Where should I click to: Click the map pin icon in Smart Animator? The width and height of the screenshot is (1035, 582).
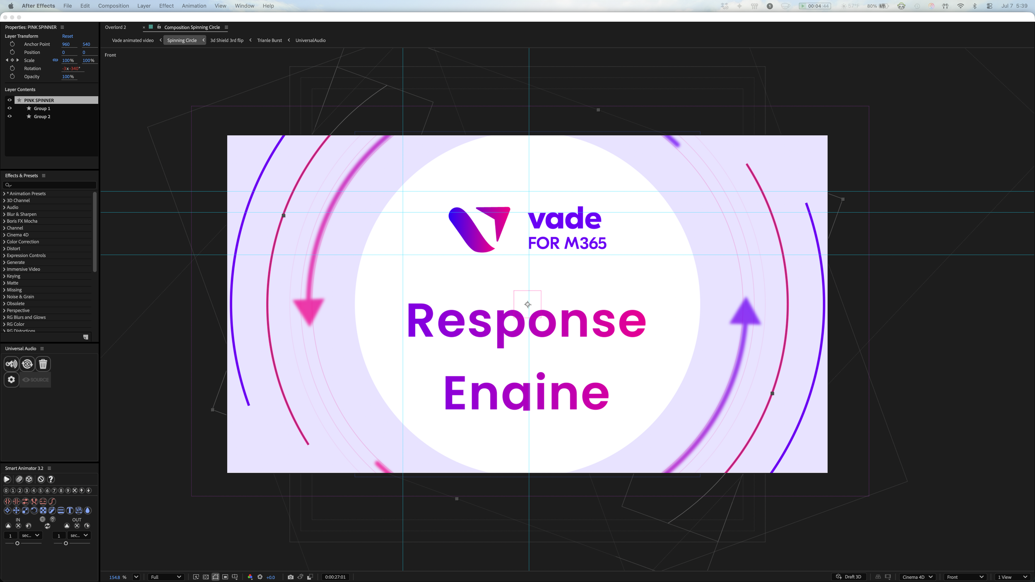click(x=53, y=519)
